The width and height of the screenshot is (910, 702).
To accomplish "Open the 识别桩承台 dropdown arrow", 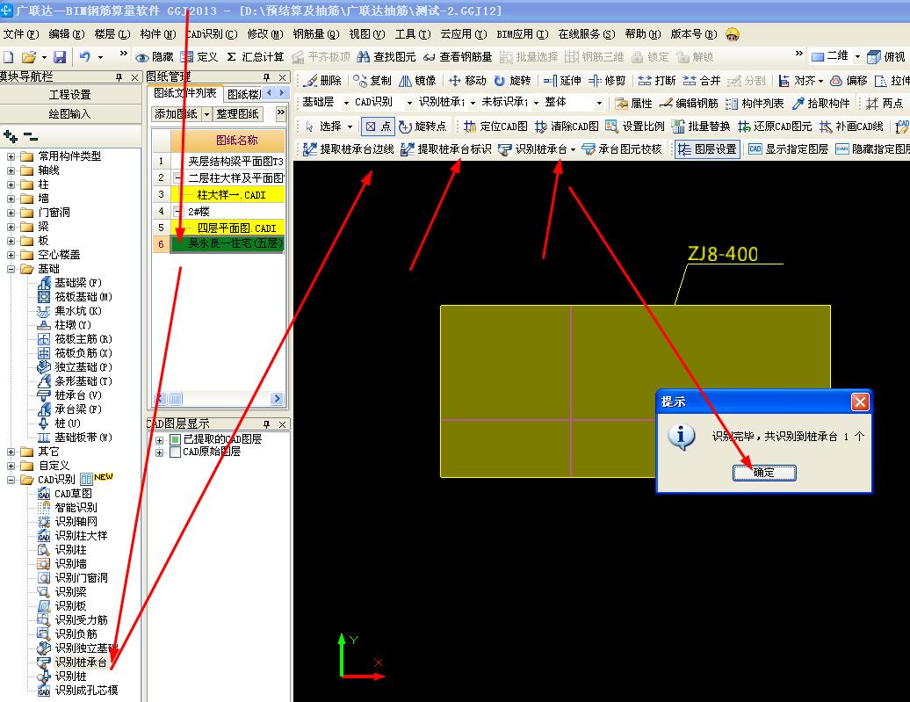I will point(573,150).
